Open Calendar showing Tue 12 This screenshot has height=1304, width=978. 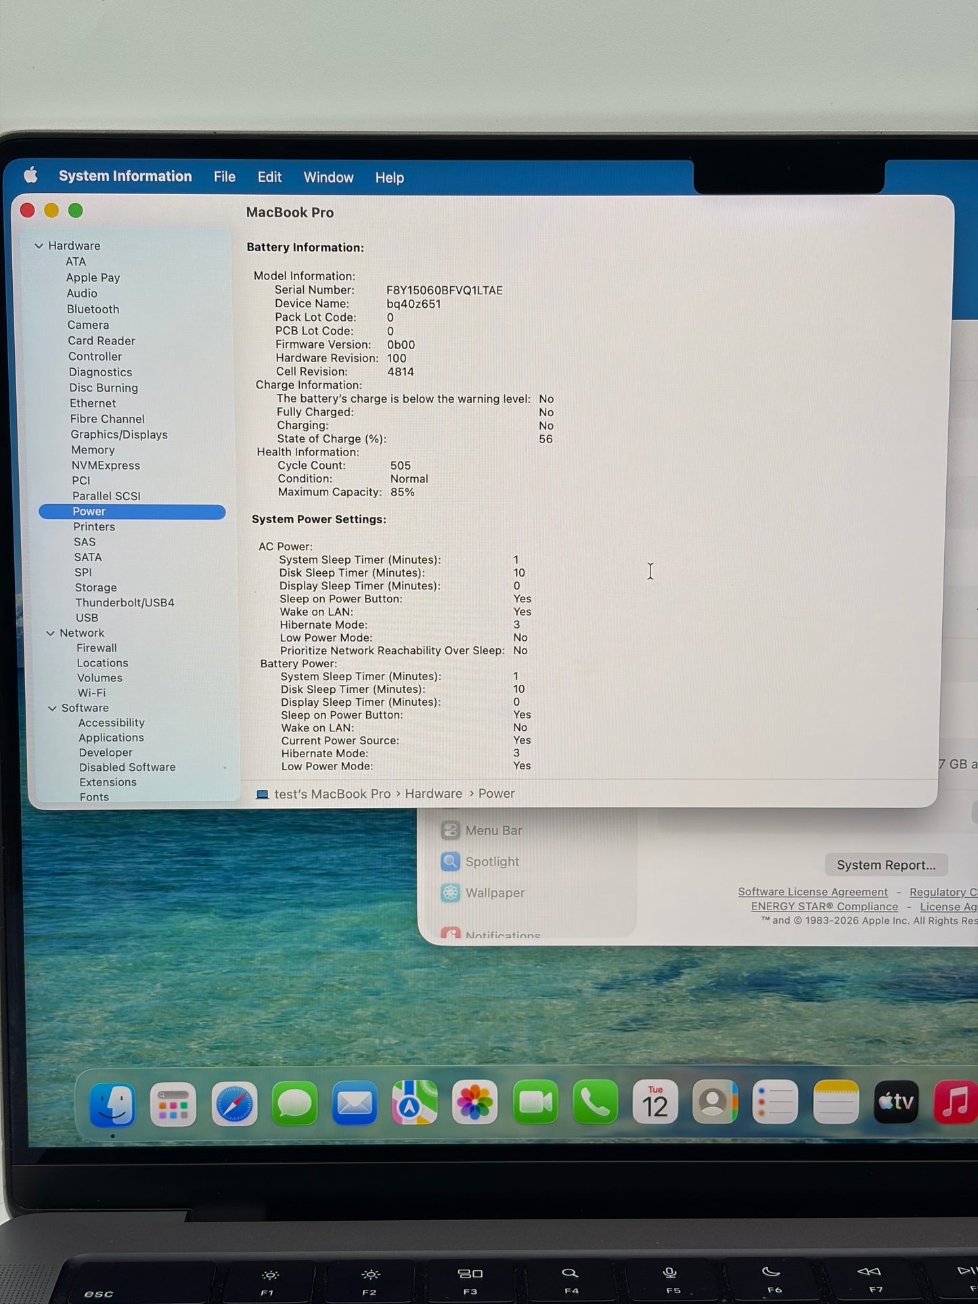click(x=655, y=1102)
